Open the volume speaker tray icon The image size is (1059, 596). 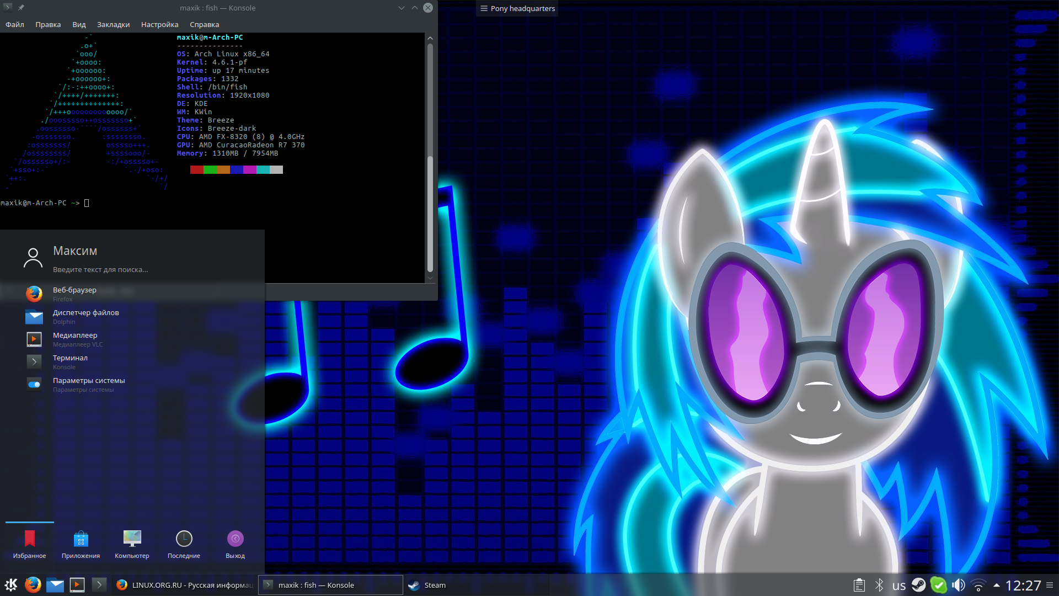(x=959, y=585)
